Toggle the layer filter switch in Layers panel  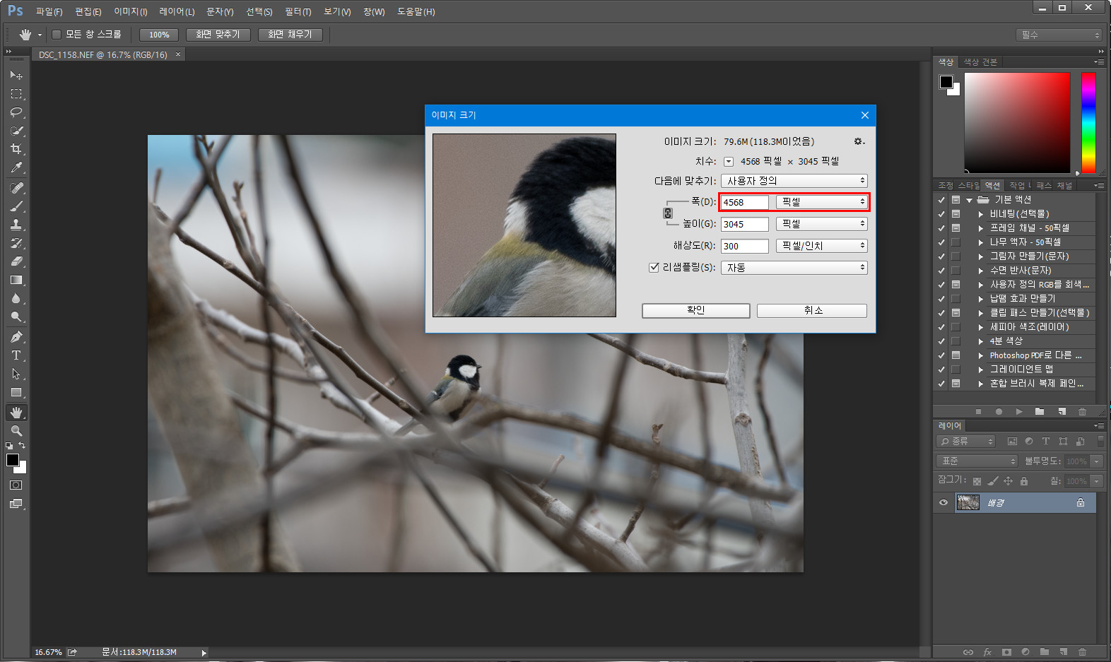tap(1100, 441)
